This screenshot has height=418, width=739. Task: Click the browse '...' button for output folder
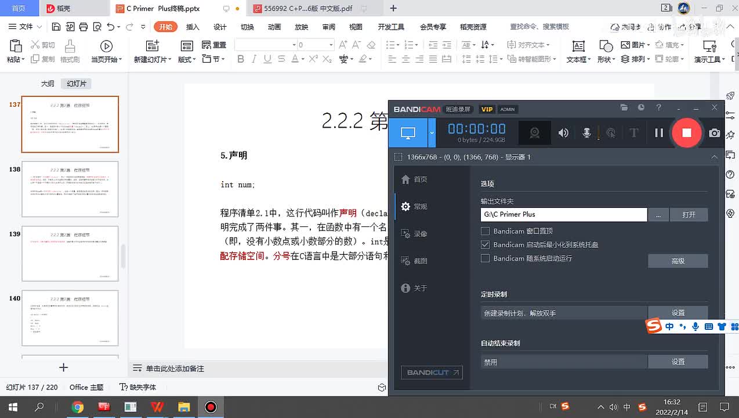click(x=658, y=214)
